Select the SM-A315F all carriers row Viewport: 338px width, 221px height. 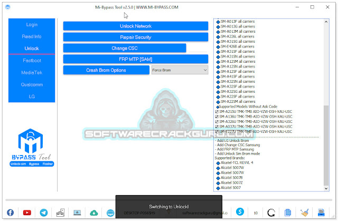pyautogui.click(x=236, y=52)
